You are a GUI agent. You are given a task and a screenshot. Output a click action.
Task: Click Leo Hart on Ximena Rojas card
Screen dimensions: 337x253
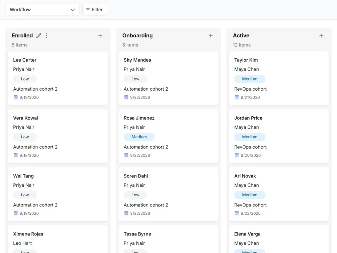pos(22,243)
